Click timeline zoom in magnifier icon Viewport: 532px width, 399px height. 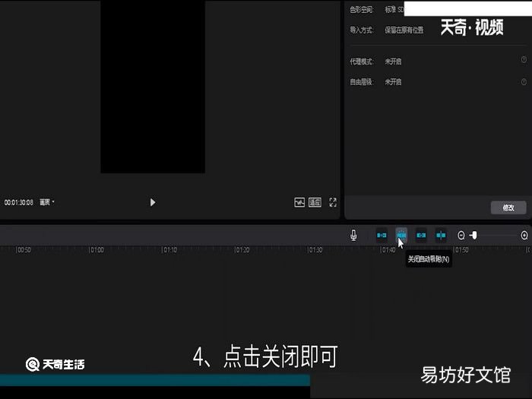point(524,236)
